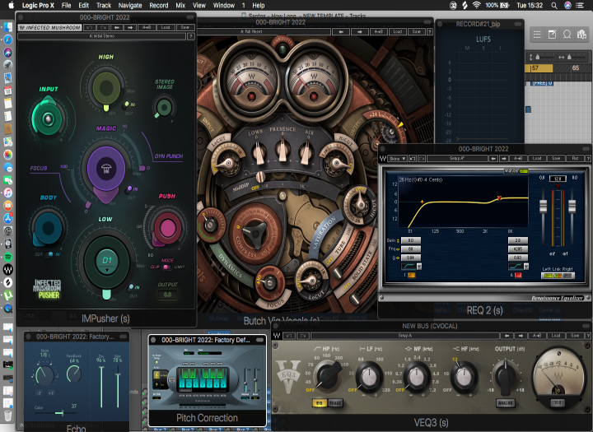Open Skins dropdown in REQ 2
This screenshot has width=593, height=432.
coord(398,158)
